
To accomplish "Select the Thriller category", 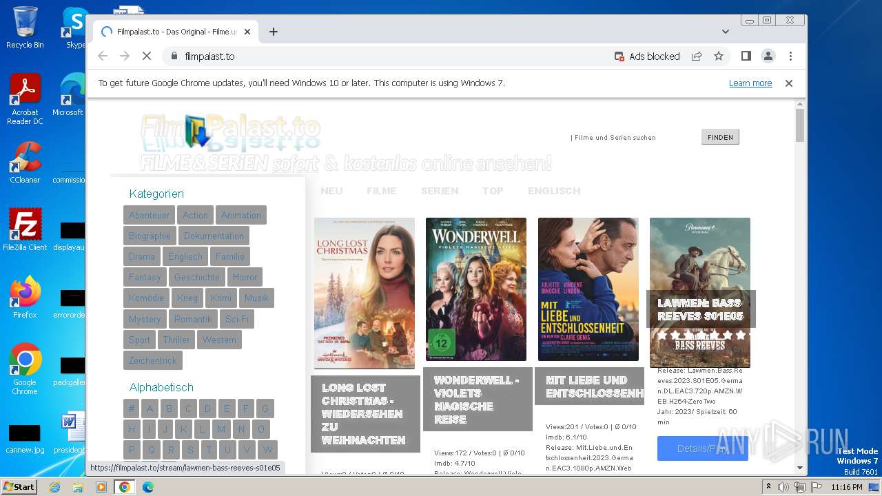I will coord(176,340).
